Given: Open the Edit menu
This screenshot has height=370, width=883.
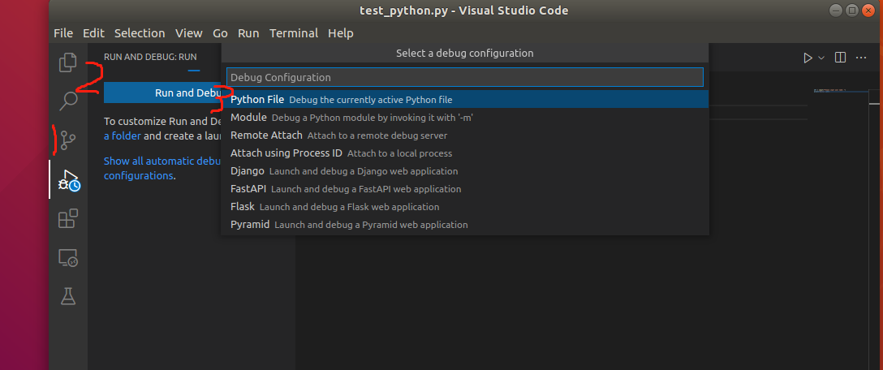Looking at the screenshot, I should tap(93, 33).
